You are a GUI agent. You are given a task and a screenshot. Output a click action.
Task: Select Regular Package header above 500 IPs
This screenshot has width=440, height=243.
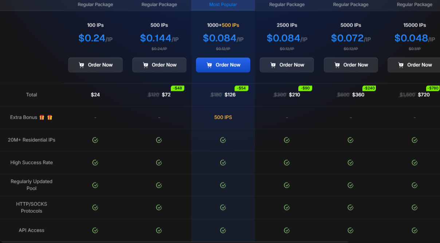159,5
